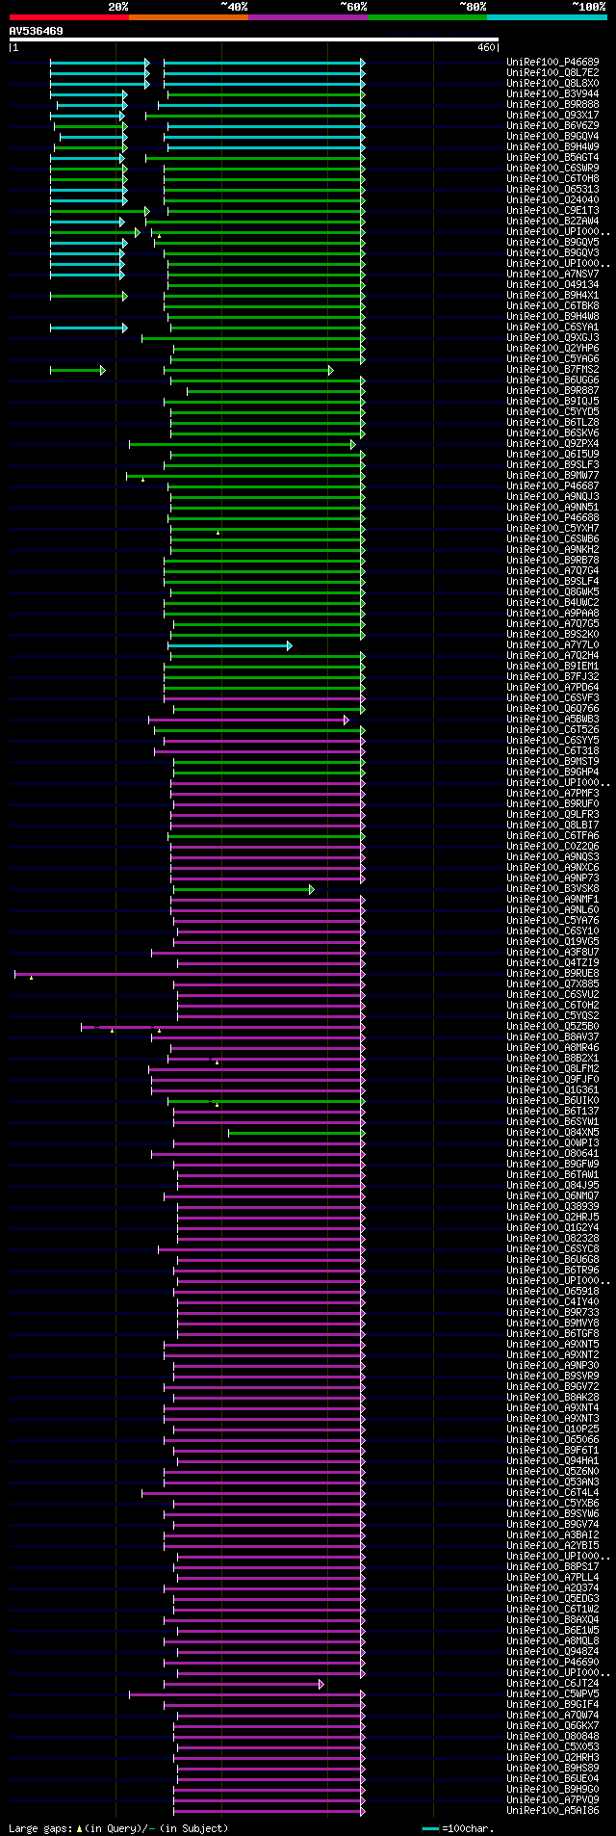
Task: Open the UniRef100_B6V6Z9 hit entry
Action: click(x=552, y=126)
